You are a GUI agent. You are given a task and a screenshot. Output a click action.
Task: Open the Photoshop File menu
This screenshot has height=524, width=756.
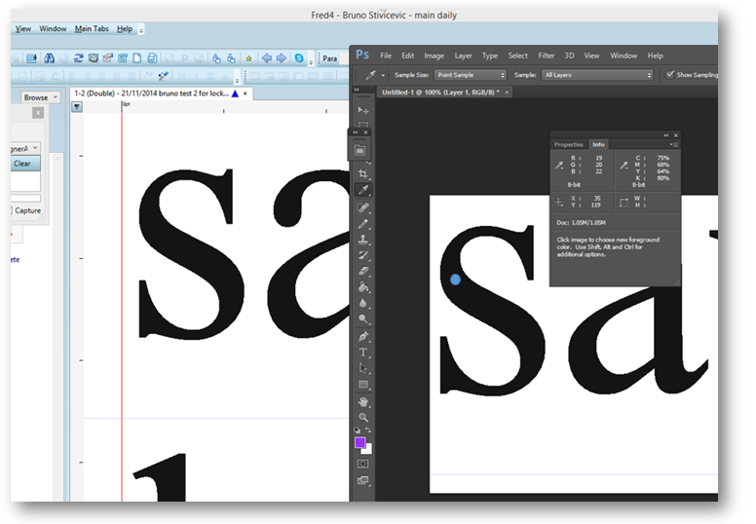coord(386,56)
